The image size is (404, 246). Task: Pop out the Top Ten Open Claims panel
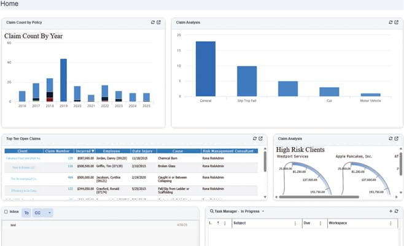(261, 138)
